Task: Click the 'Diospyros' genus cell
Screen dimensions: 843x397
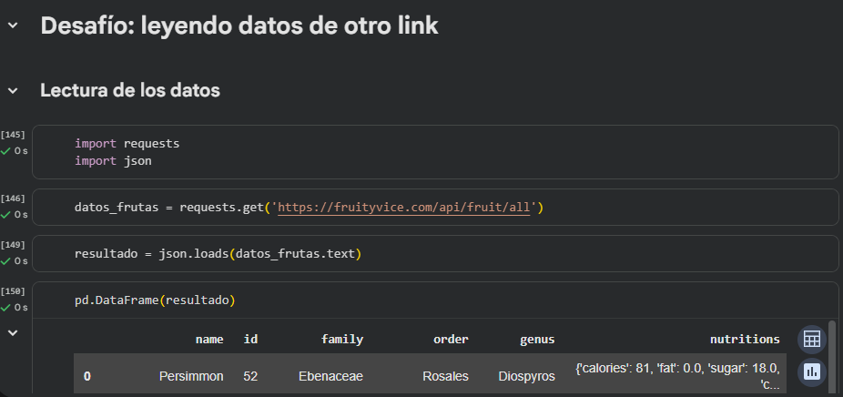Action: 526,376
